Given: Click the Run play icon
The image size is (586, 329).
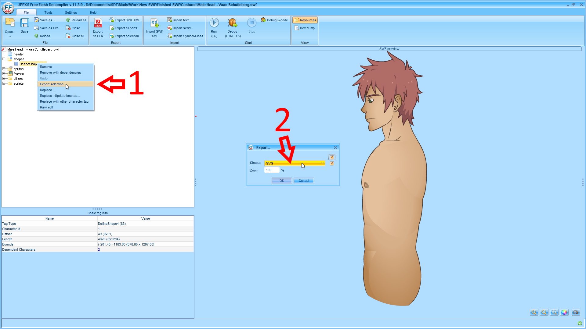Looking at the screenshot, I should [x=214, y=23].
